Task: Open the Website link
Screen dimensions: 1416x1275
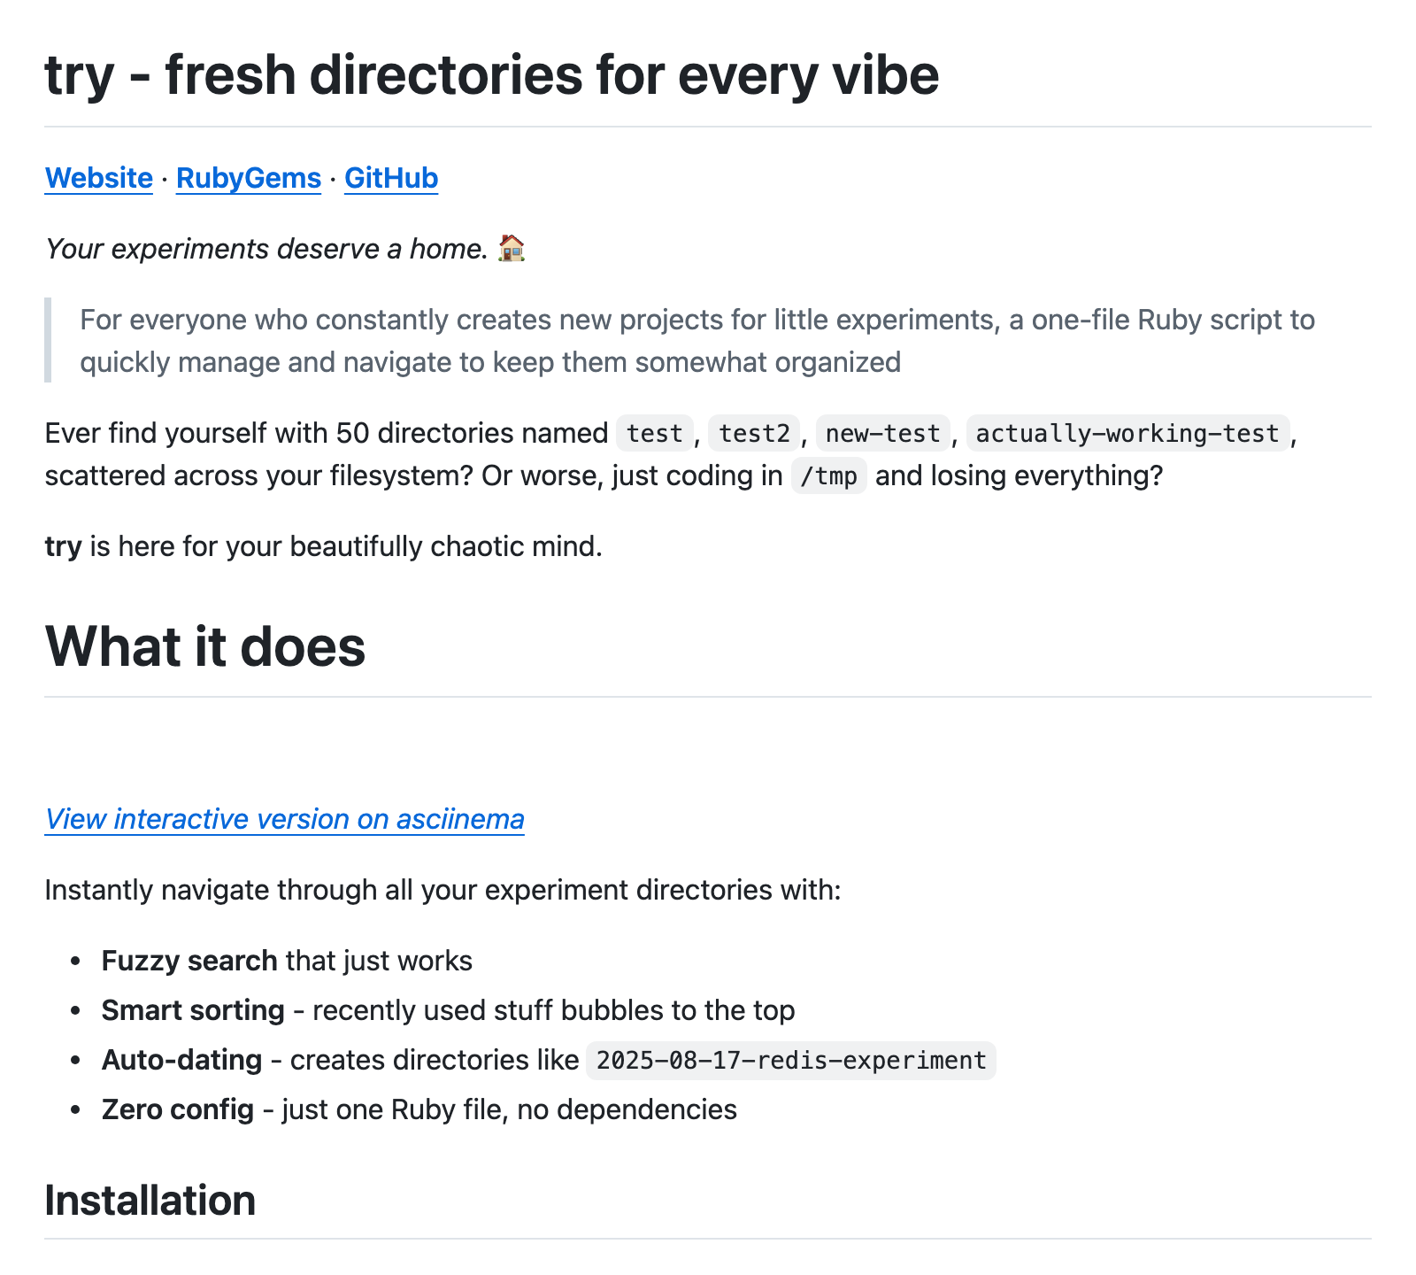Action: [98, 178]
